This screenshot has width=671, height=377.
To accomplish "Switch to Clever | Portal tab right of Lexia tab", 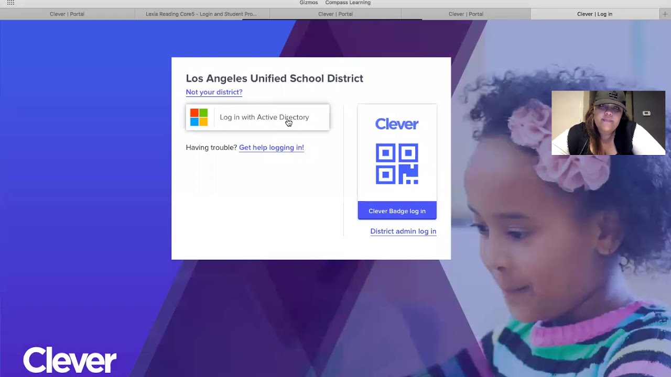I will pos(335,14).
